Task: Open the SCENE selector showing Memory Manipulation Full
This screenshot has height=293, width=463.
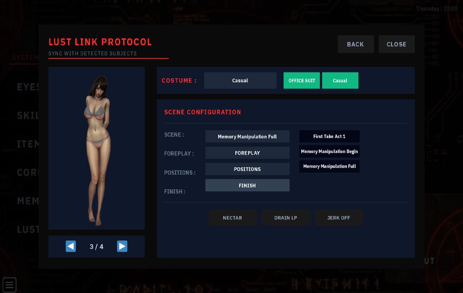Action: point(247,136)
